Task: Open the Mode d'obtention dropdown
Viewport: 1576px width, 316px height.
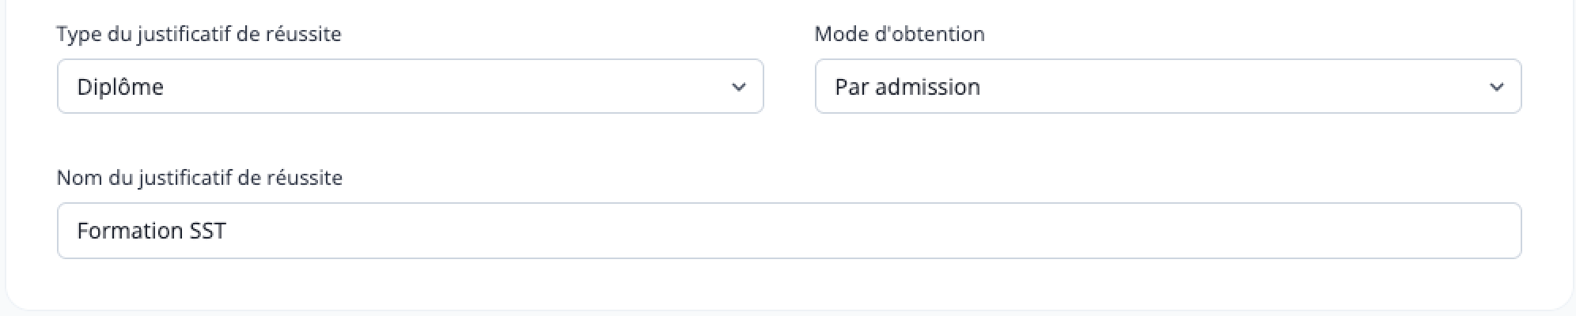Action: tap(1168, 86)
